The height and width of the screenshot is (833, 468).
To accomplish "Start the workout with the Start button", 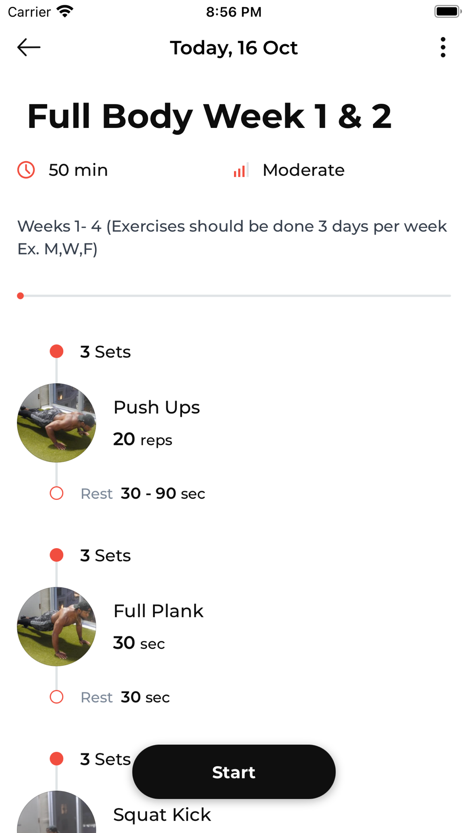I will coord(234,772).
